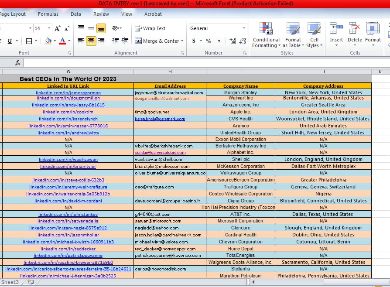Apply Accounting Number Format dollar icon
This screenshot has height=287, width=390.
[x=194, y=41]
